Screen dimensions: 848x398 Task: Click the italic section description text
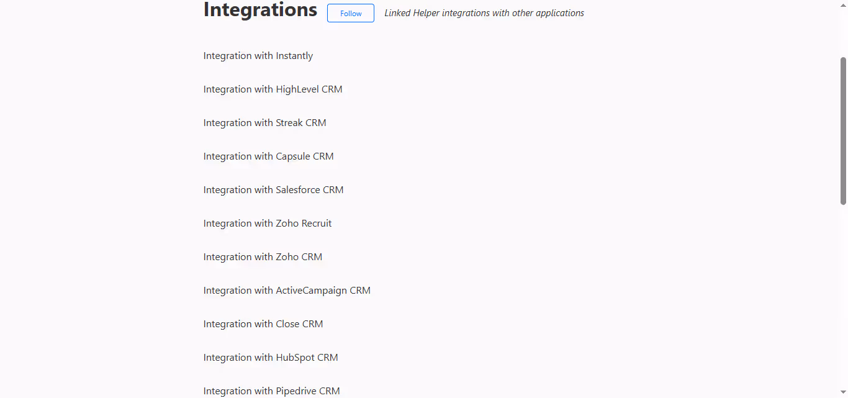(x=484, y=12)
